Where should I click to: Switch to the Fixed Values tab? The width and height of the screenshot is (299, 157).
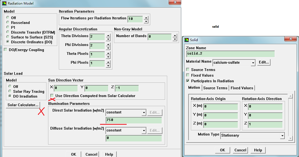tap(242, 88)
